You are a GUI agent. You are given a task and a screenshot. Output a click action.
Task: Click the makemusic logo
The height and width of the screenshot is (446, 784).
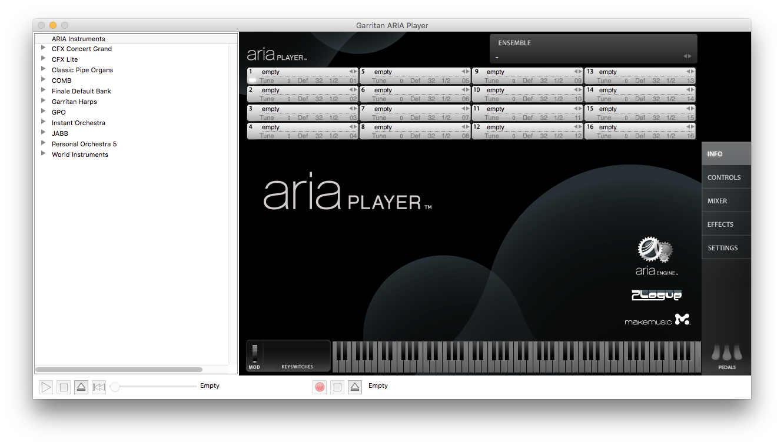[x=657, y=320]
